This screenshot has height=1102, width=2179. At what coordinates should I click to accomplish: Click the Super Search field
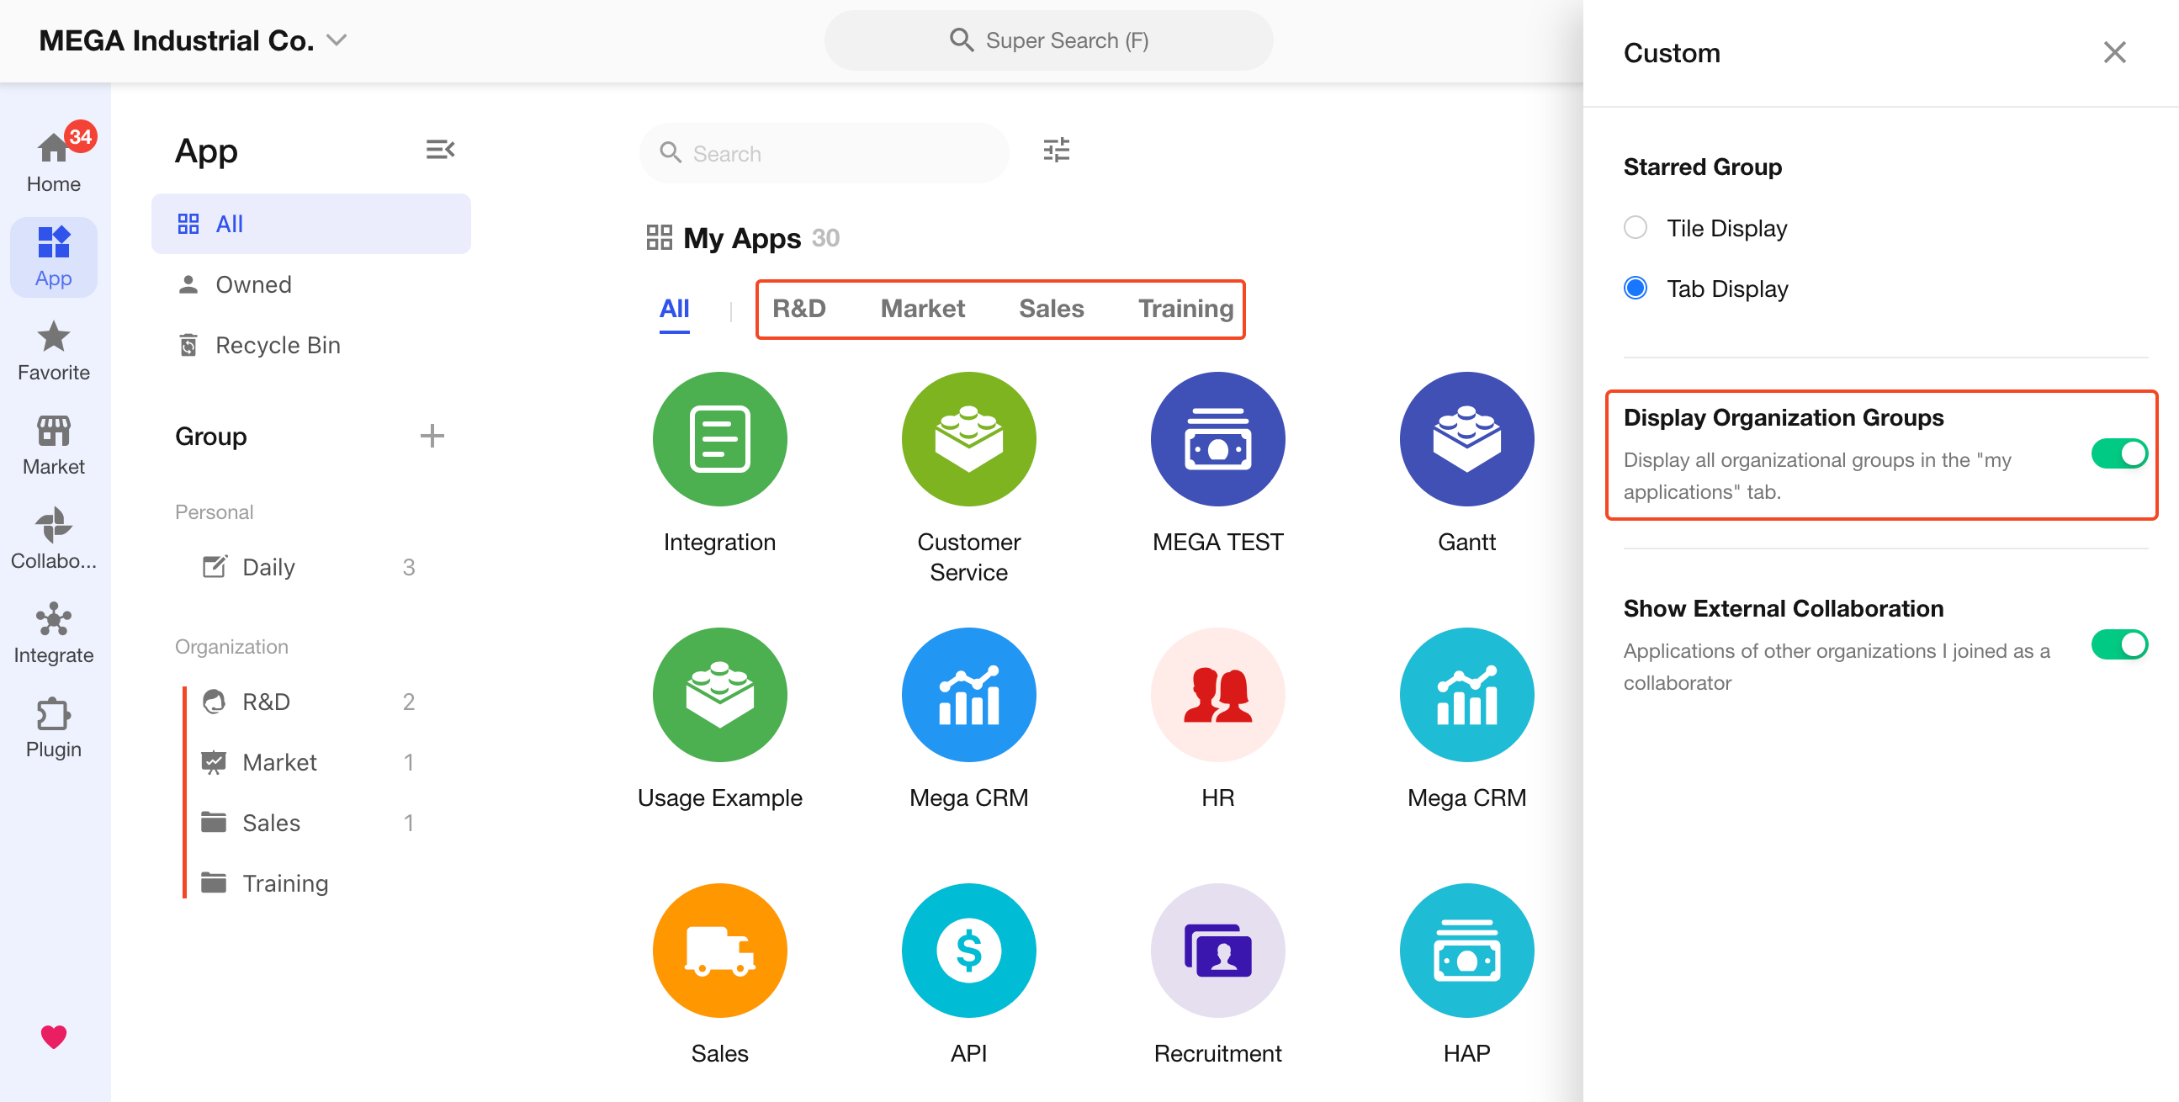pyautogui.click(x=1048, y=40)
